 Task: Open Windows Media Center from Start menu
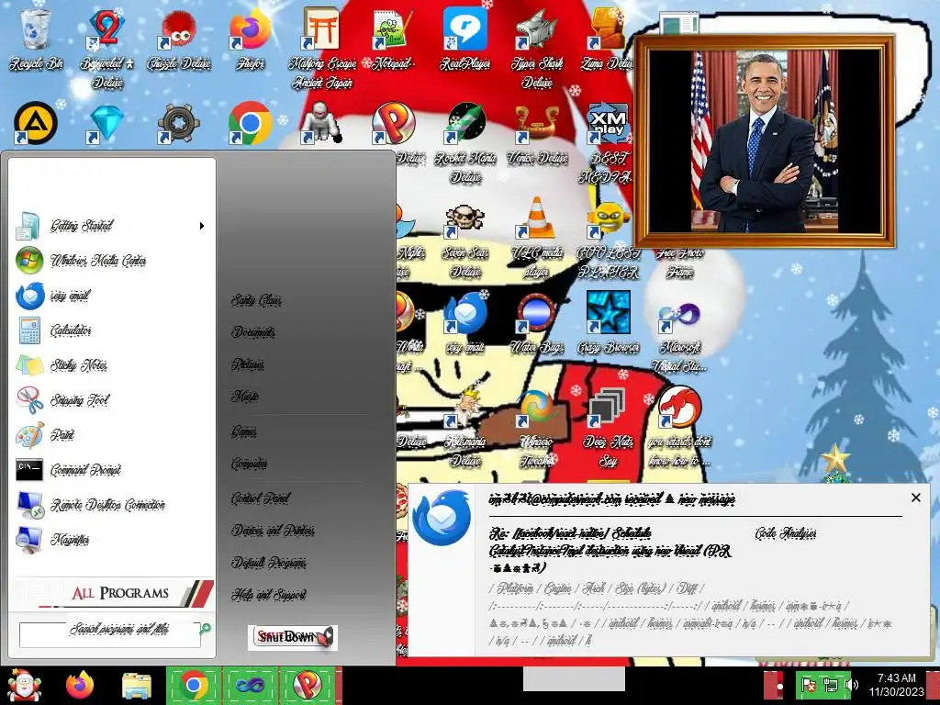click(x=111, y=261)
